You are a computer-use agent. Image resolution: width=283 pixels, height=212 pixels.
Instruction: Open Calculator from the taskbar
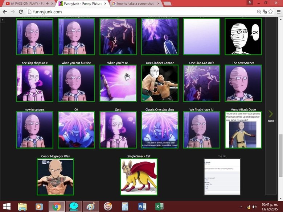pyautogui.click(x=125, y=207)
